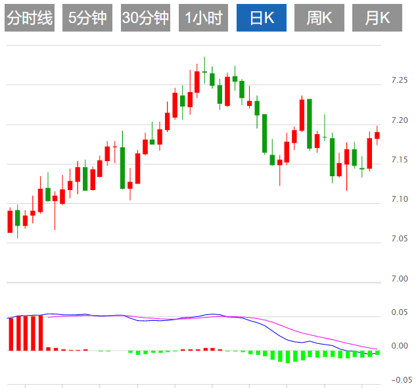Open the 1小时 chart tab
This screenshot has height=388, width=418.
tap(203, 18)
